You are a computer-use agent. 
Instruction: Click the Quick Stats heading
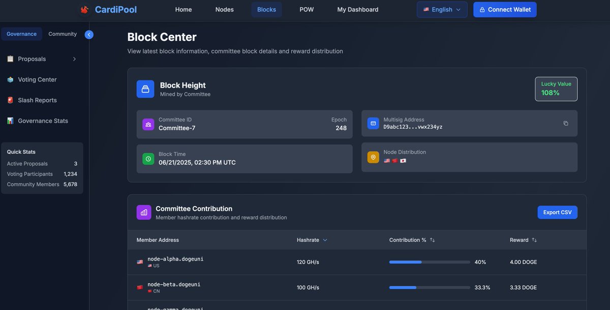[21, 152]
